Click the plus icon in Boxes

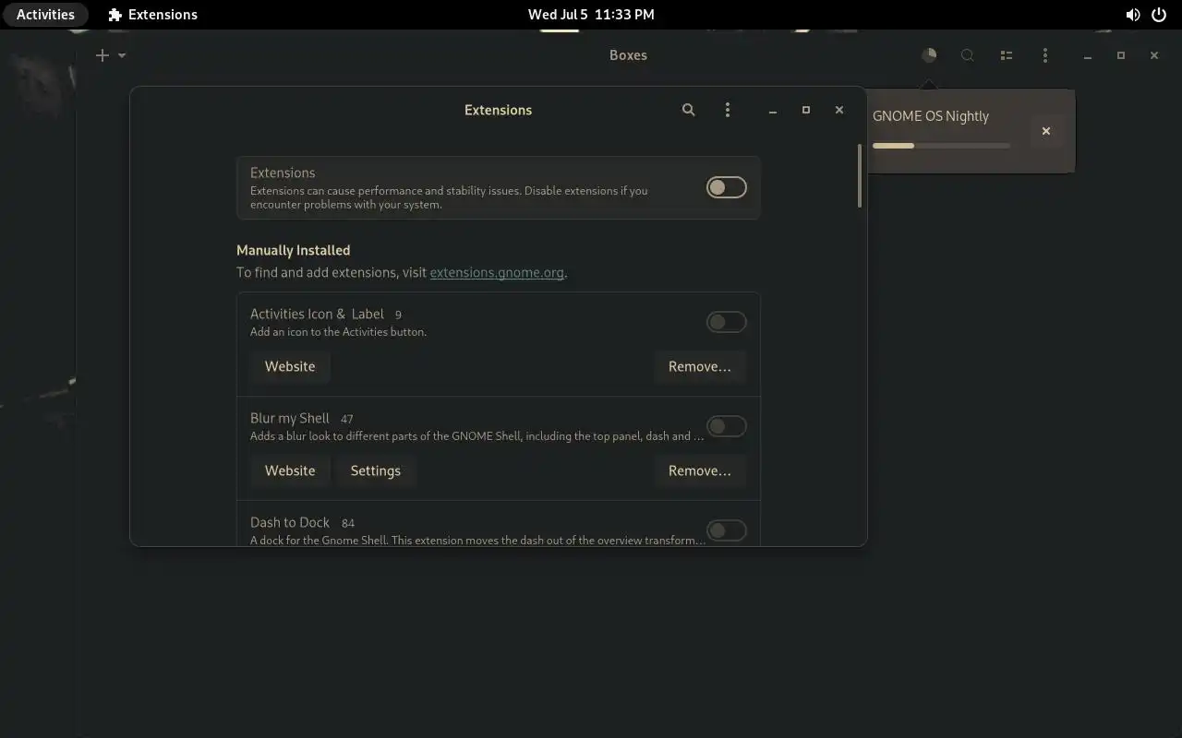103,55
